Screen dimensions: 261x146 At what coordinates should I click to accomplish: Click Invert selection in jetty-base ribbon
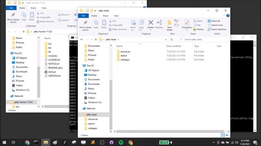click(217, 29)
